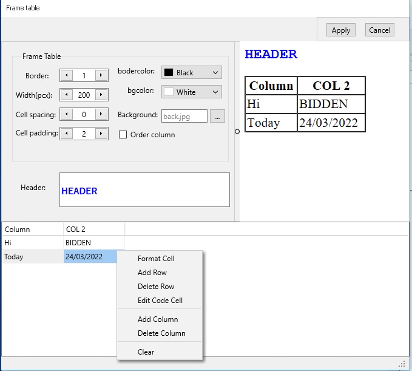412x371 pixels.
Task: Enable the Order column checkbox
Action: [x=123, y=135]
